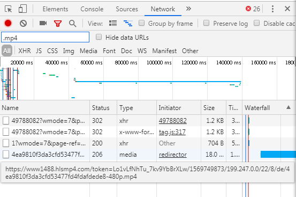Open the Console tab
Viewport: 296px width, 197px height.
92,9
